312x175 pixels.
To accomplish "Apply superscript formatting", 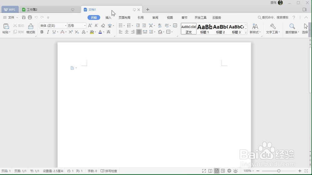I will pyautogui.click(x=71, y=32).
